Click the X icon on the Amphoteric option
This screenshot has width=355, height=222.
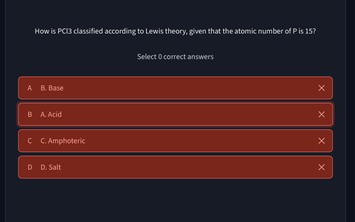[321, 141]
